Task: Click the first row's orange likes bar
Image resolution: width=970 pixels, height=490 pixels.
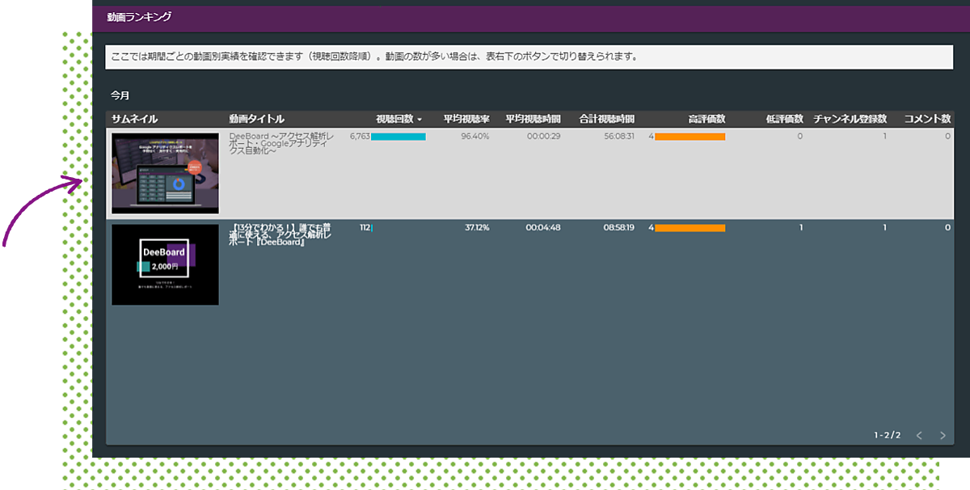Action: (690, 137)
